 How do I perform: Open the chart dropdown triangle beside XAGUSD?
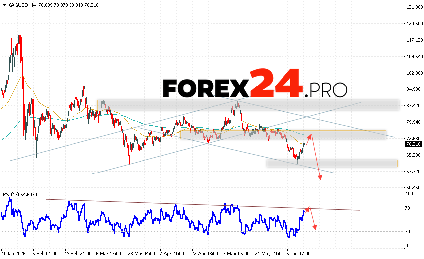[4, 5]
